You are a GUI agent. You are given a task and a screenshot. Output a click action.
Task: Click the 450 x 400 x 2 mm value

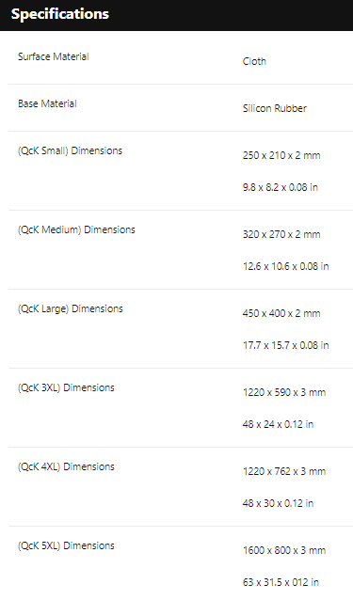click(281, 313)
